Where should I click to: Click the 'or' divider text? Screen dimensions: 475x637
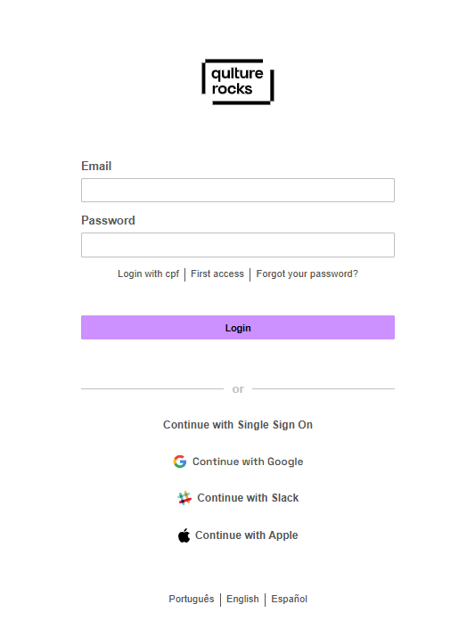238,389
